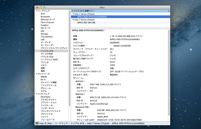Click the iMac computer icon in path bar
This screenshot has width=201, height=129.
pos(37,123)
